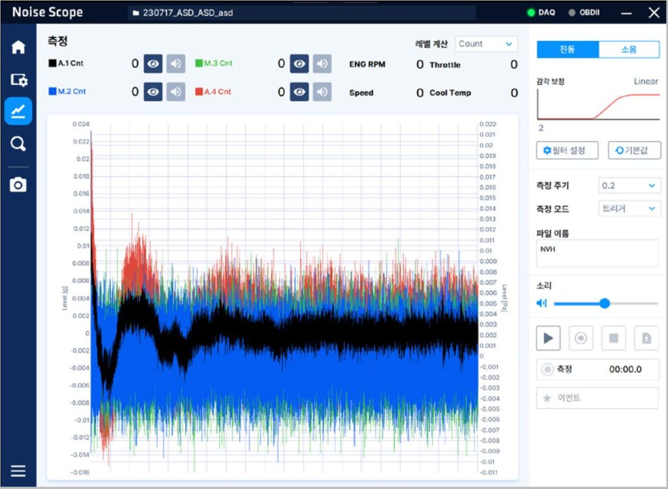Toggle visibility of A.1 Cnt channel
Image resolution: width=668 pixels, height=489 pixels.
click(153, 64)
